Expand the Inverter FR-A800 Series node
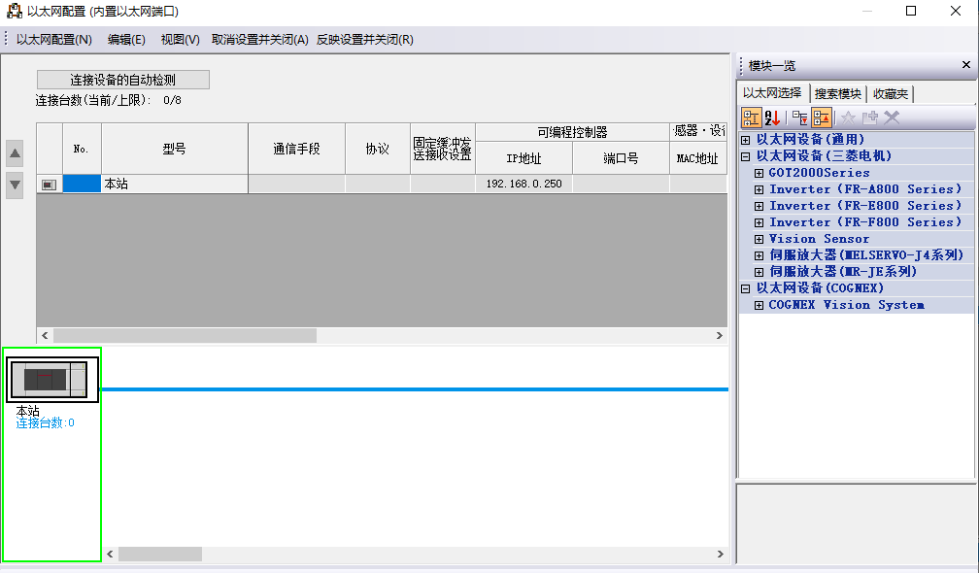The width and height of the screenshot is (979, 573). tap(759, 188)
